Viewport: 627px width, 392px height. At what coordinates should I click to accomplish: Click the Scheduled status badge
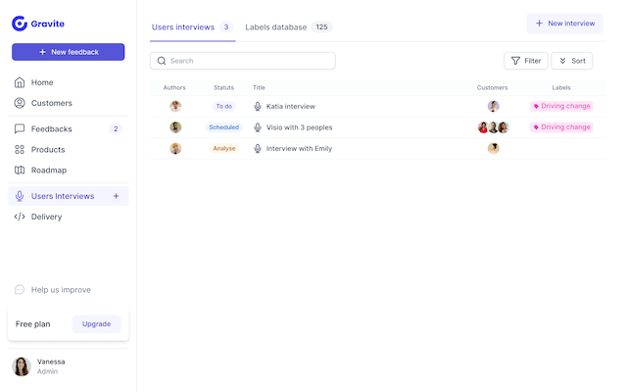point(224,127)
